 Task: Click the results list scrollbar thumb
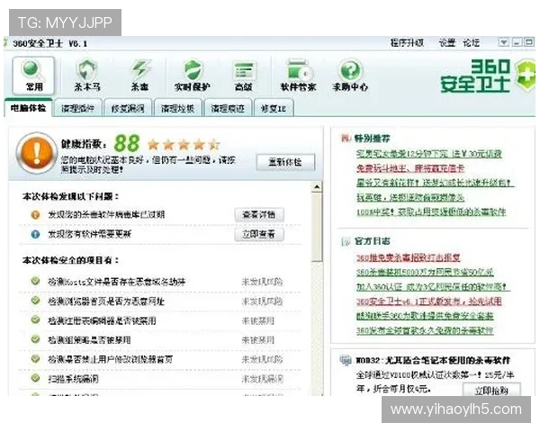[x=317, y=227]
